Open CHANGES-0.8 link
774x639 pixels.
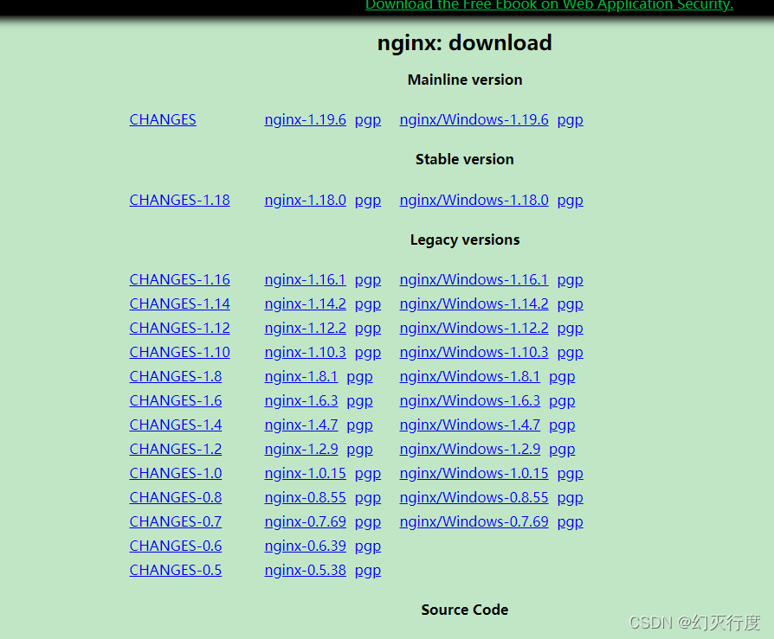[x=175, y=497]
